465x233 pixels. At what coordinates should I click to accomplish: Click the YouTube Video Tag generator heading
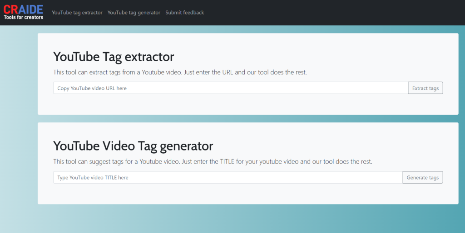coord(133,146)
